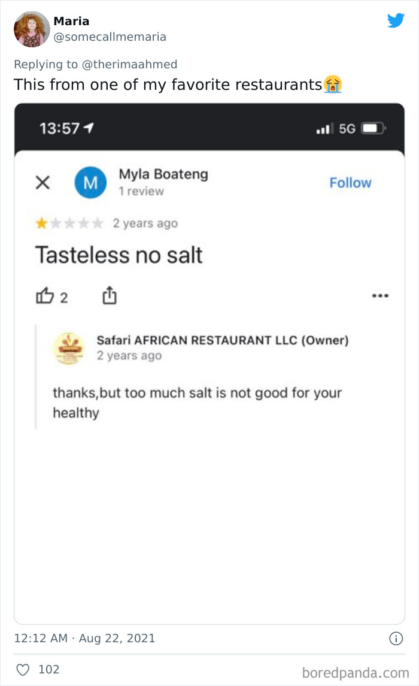Click Myla Boateng's blue M avatar
This screenshot has height=686, width=419.
(x=91, y=182)
